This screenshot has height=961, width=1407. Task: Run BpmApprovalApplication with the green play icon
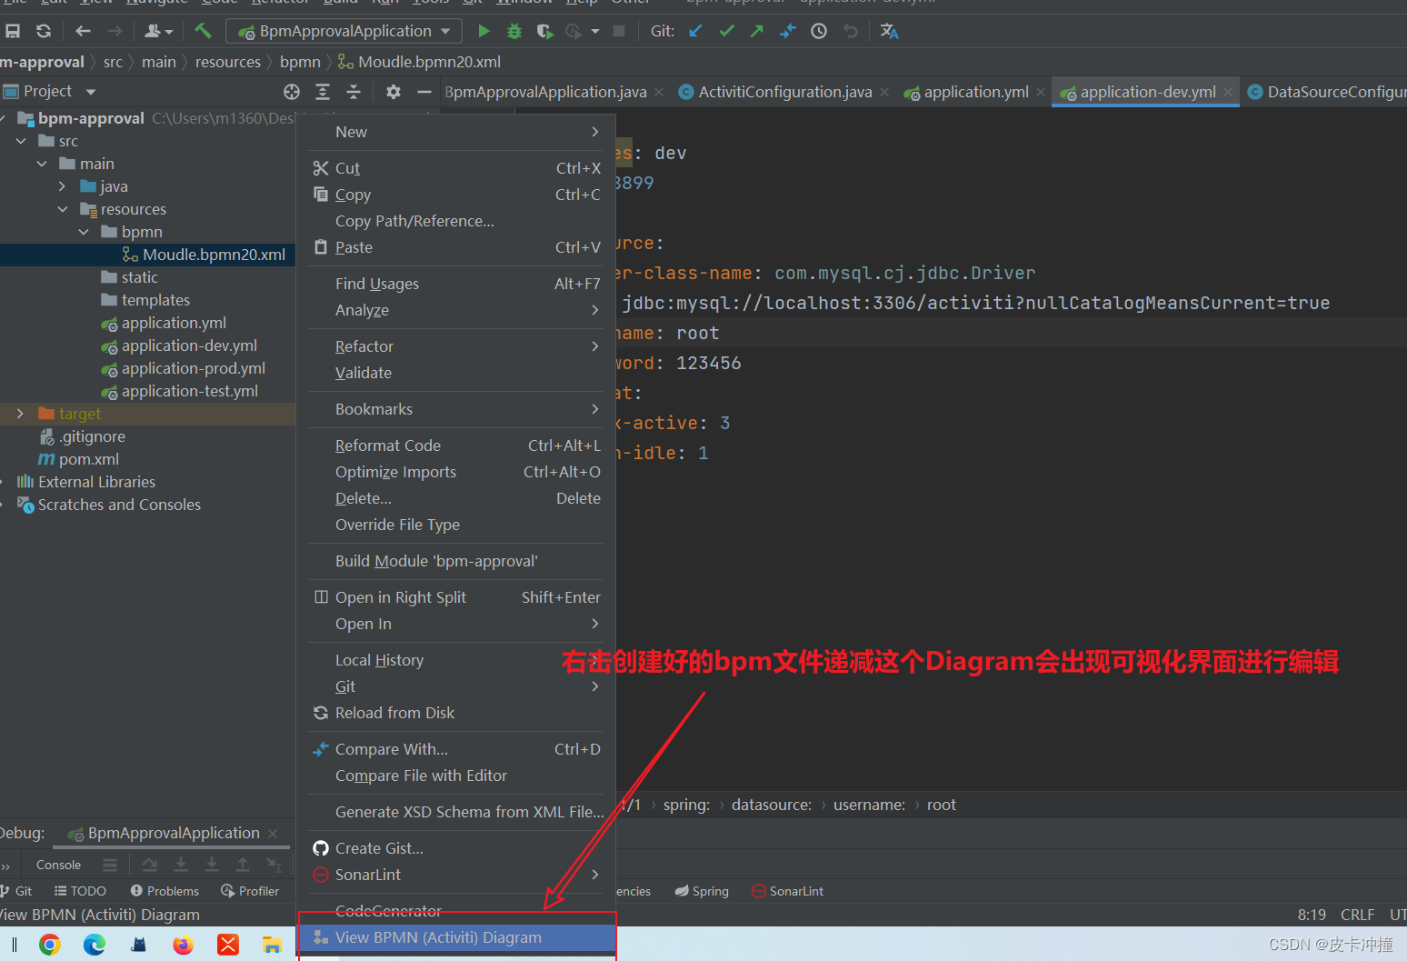484,31
